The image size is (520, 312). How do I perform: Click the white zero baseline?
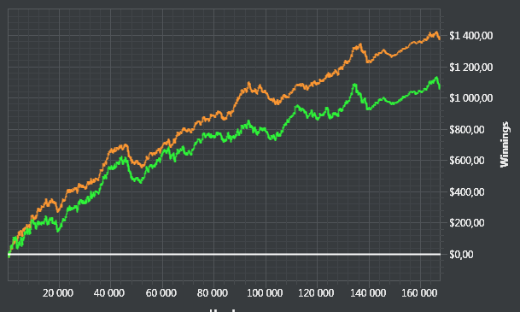[x=225, y=255]
